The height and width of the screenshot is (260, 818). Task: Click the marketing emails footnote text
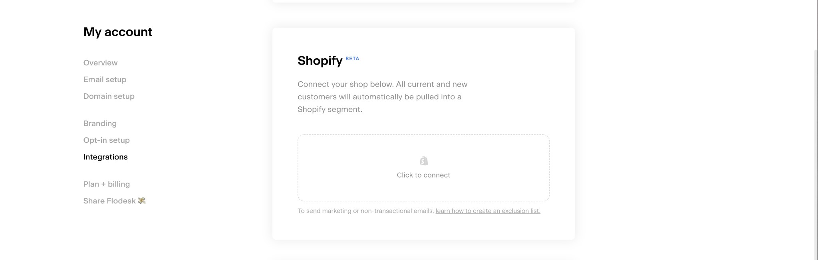366,211
